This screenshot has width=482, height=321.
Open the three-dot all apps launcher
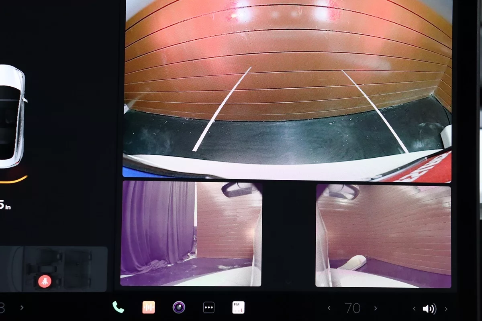[x=208, y=307]
